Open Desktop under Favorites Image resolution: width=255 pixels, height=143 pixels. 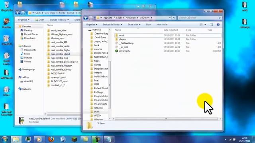(28, 30)
